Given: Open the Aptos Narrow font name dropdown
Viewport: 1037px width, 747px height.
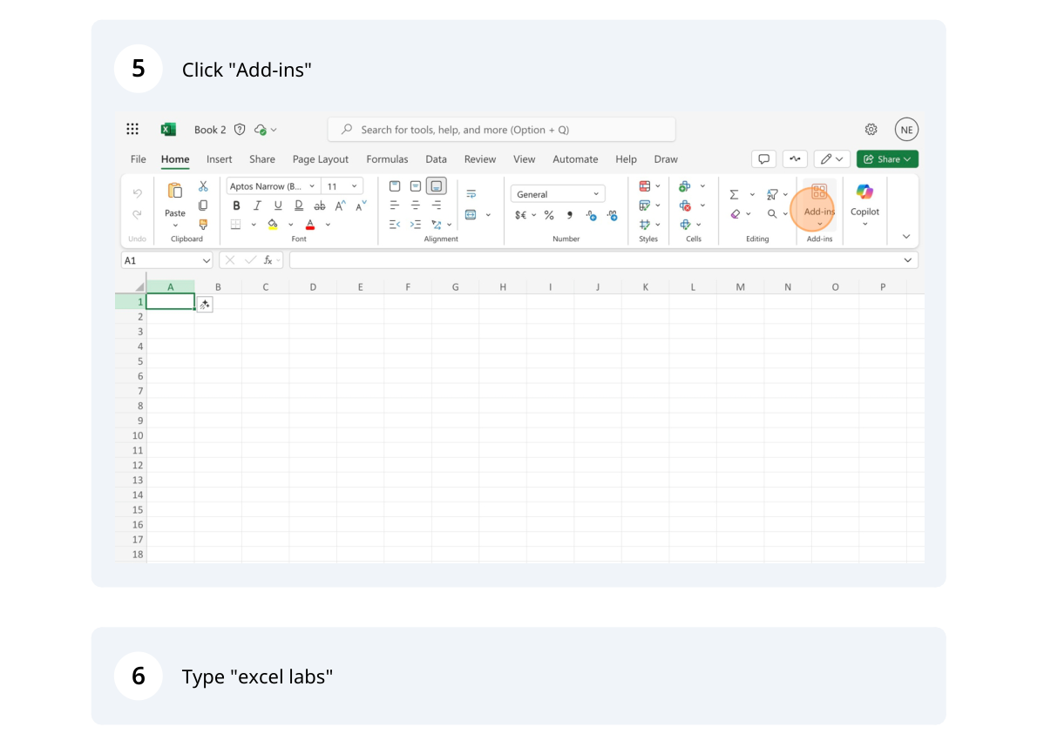Looking at the screenshot, I should pos(273,186).
